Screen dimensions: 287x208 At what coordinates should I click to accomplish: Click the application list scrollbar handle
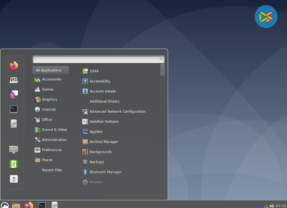point(163,70)
